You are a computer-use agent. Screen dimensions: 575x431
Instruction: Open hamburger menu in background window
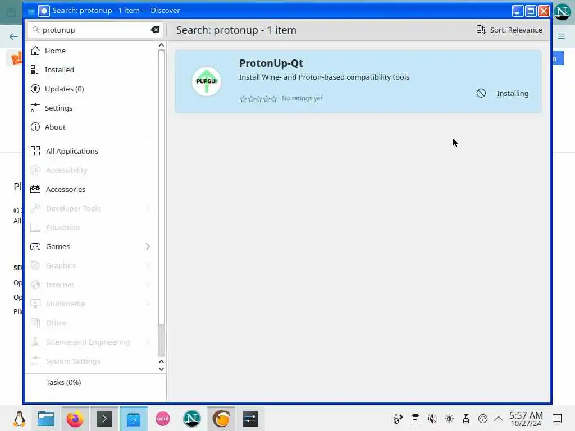click(562, 36)
